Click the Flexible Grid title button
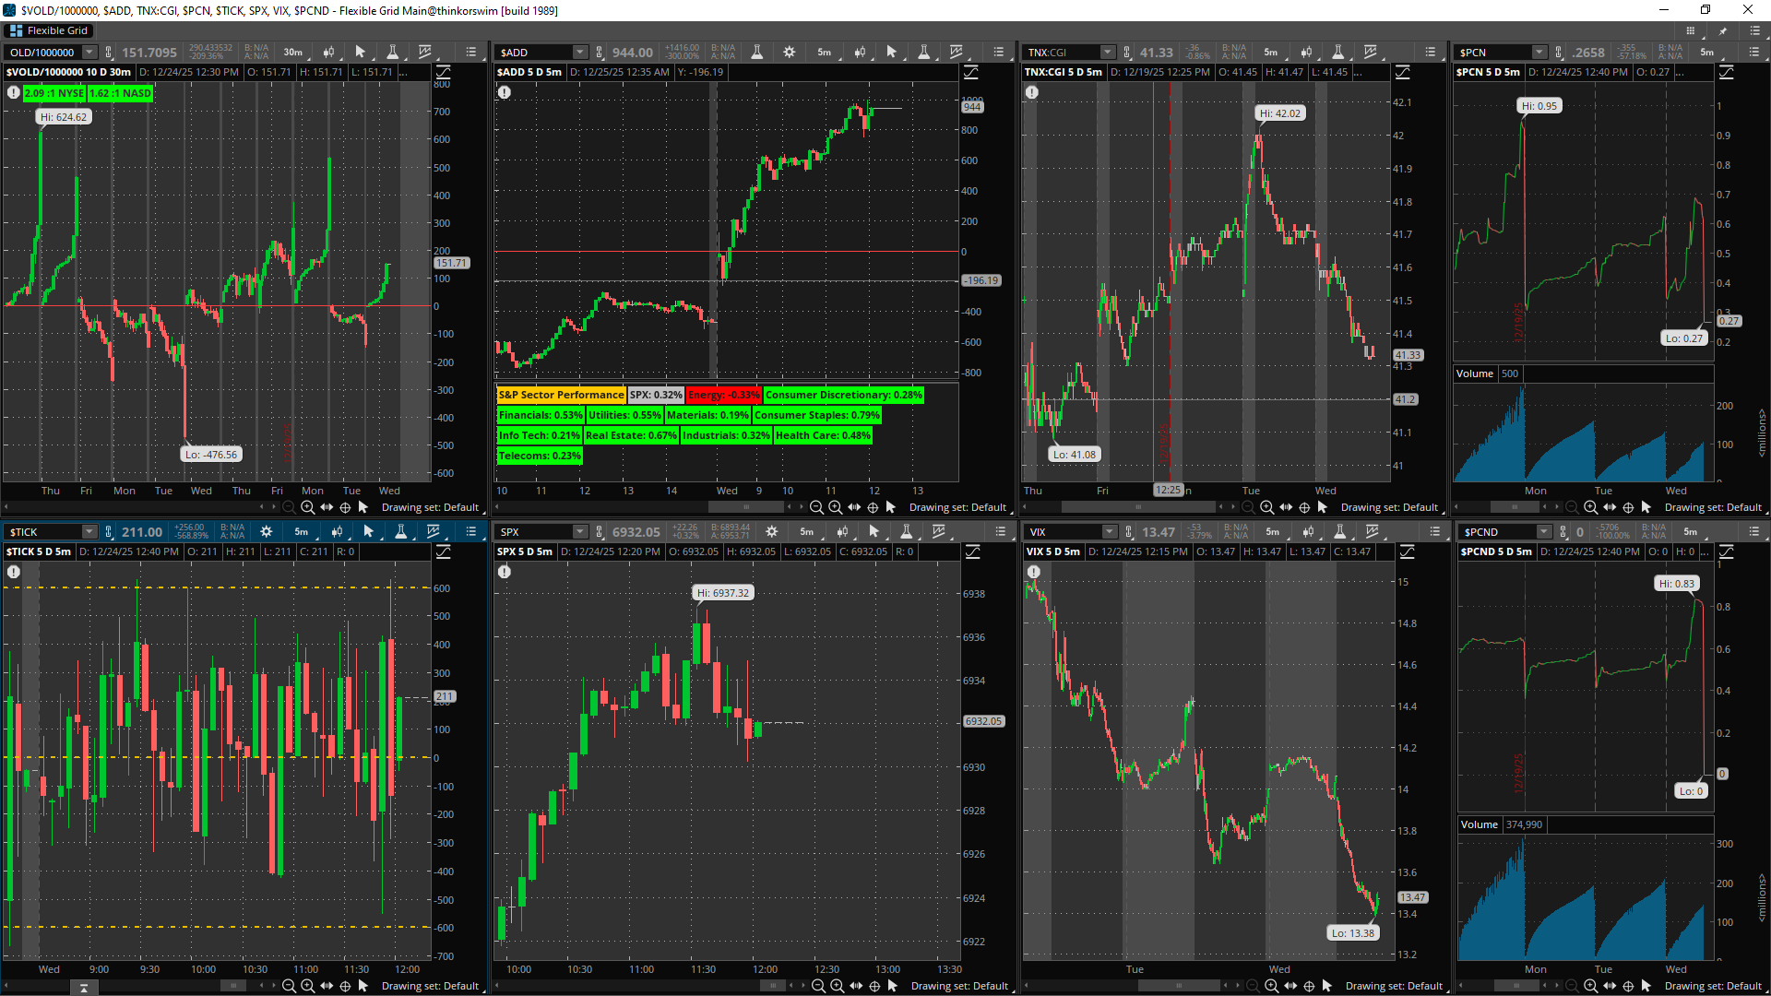The image size is (1771, 996). coord(49,30)
